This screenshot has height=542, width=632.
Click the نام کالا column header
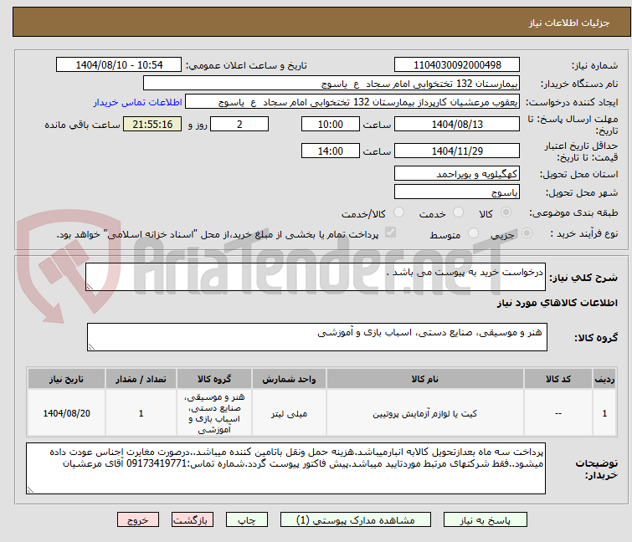[x=425, y=379]
